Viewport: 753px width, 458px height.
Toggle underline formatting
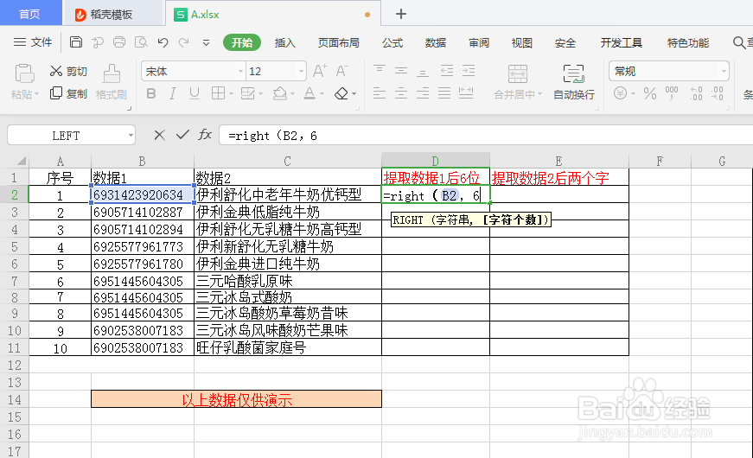click(194, 93)
